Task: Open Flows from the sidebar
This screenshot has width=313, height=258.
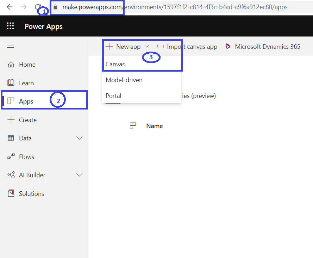Action: 26,157
